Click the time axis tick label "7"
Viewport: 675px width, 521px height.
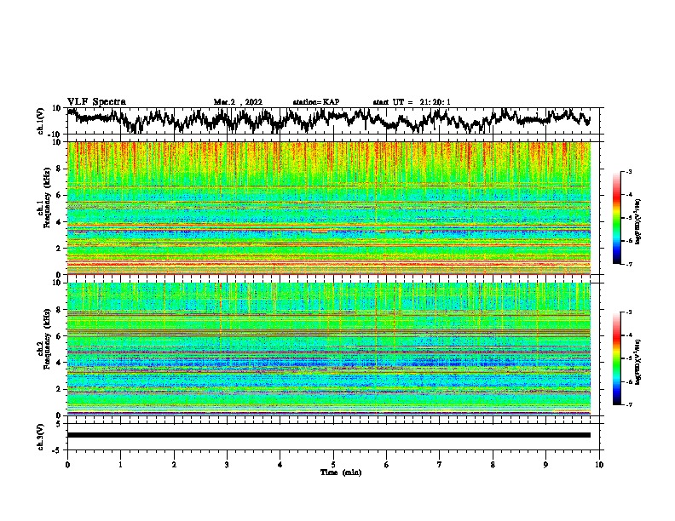[440, 465]
